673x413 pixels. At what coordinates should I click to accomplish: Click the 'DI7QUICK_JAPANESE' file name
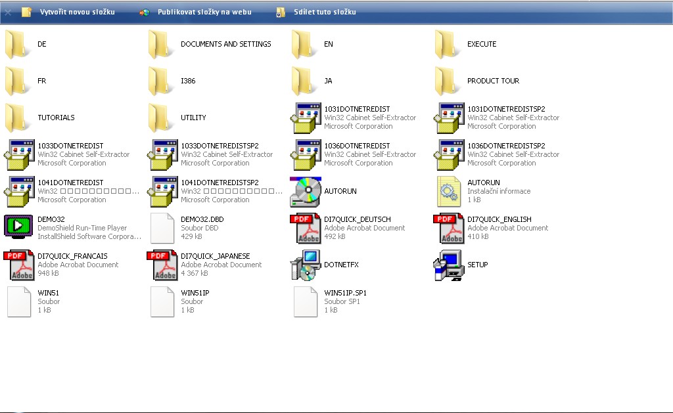coord(216,257)
